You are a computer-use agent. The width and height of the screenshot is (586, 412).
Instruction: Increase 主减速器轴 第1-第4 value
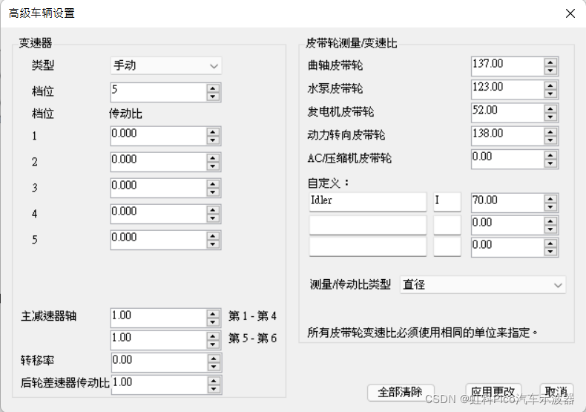[213, 315]
